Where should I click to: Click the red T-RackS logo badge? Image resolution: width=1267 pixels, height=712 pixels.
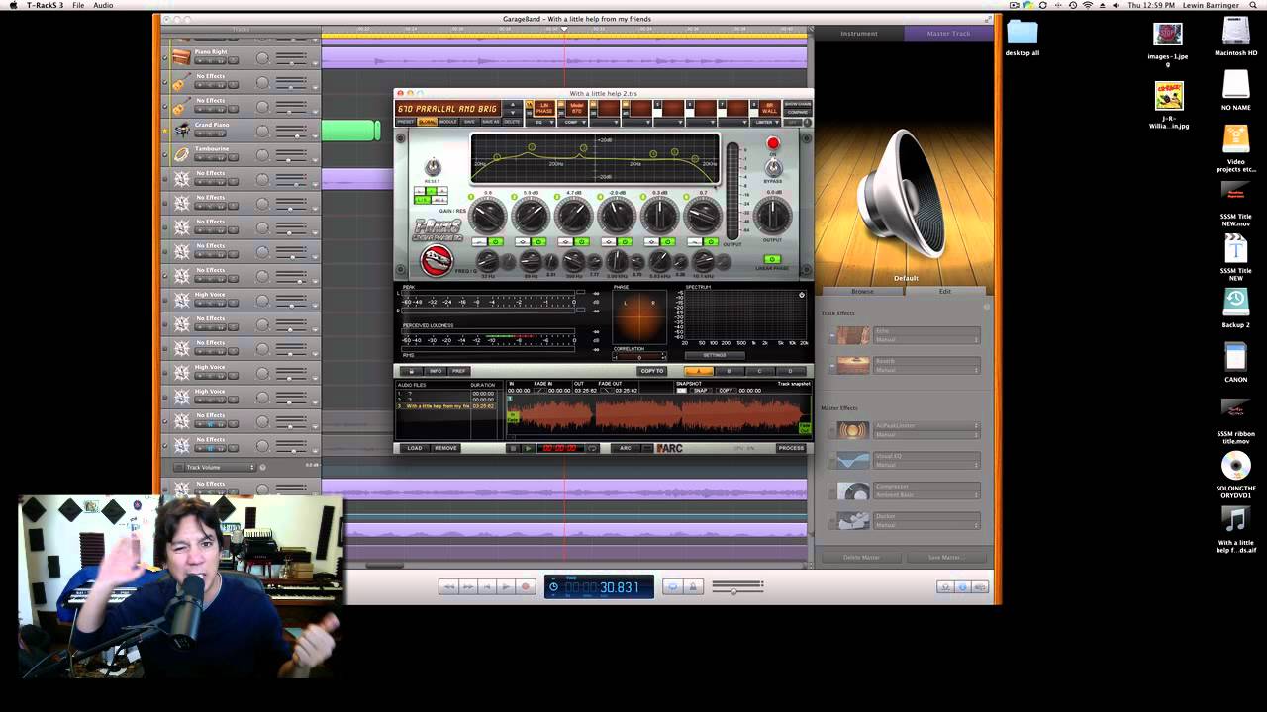coord(437,260)
